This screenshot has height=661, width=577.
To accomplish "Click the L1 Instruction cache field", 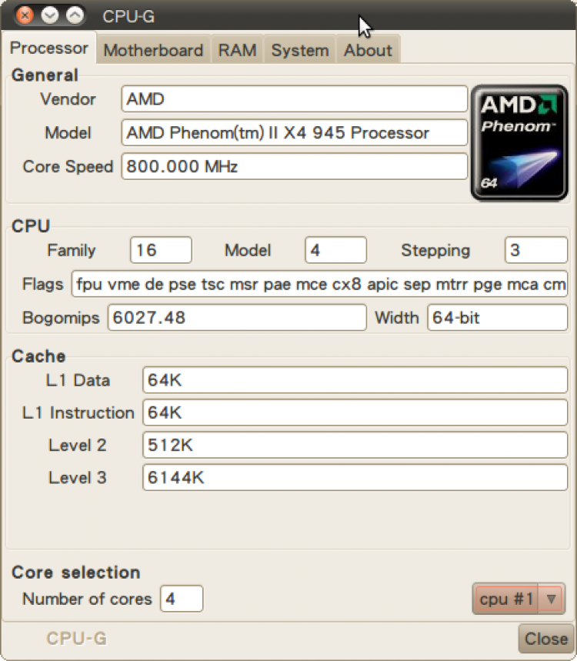I will pyautogui.click(x=355, y=412).
